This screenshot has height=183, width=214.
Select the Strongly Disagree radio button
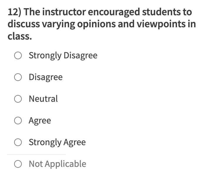[x=18, y=55]
